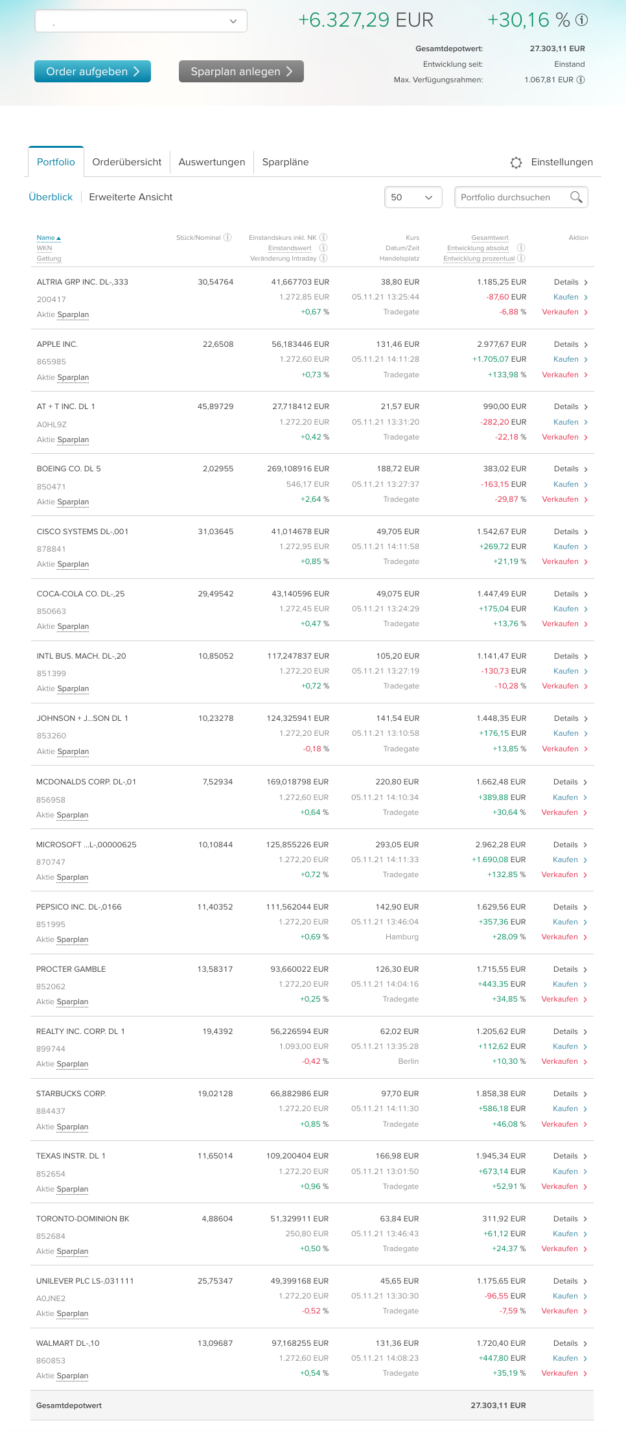
Task: Click Hamburg Handelsplatz in PEPSICO row
Action: coord(402,937)
